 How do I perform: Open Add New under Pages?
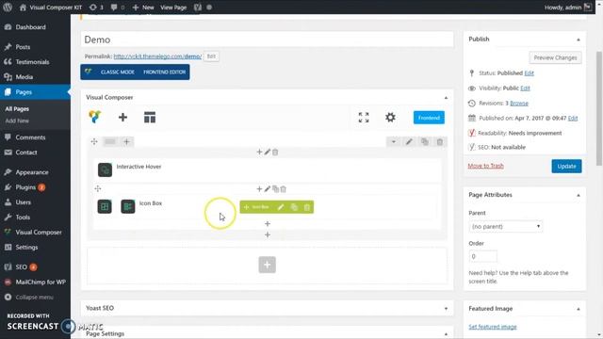pos(17,121)
